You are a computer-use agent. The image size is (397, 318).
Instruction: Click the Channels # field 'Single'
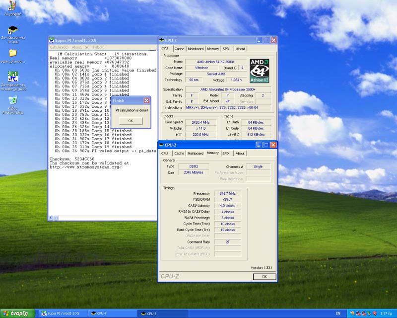click(x=258, y=166)
